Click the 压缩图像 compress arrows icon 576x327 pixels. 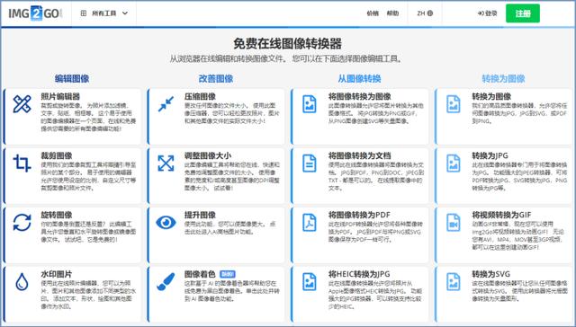(x=166, y=104)
